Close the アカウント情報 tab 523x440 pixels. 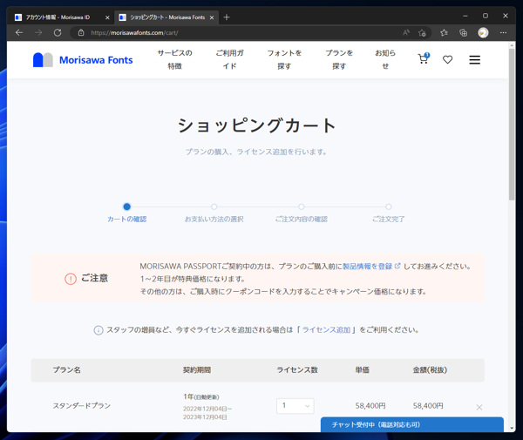107,17
